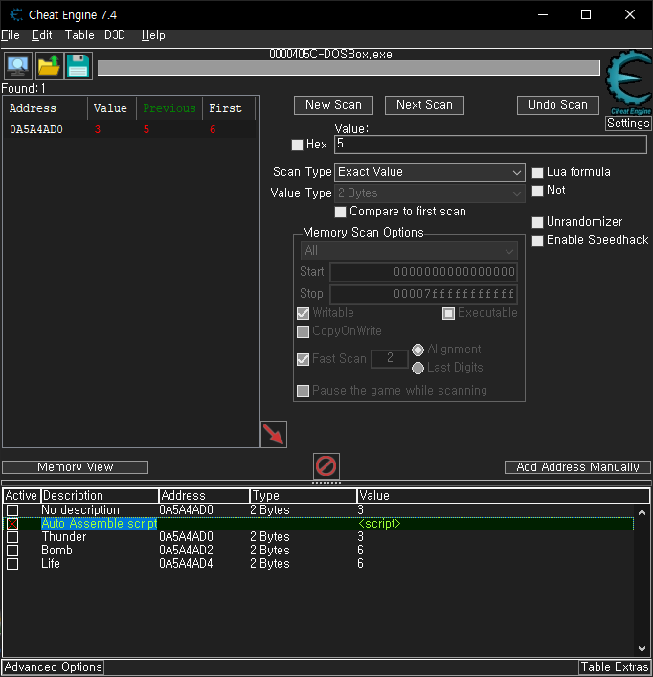
Task: Open the process list with the monitor icon
Action: pyautogui.click(x=18, y=66)
